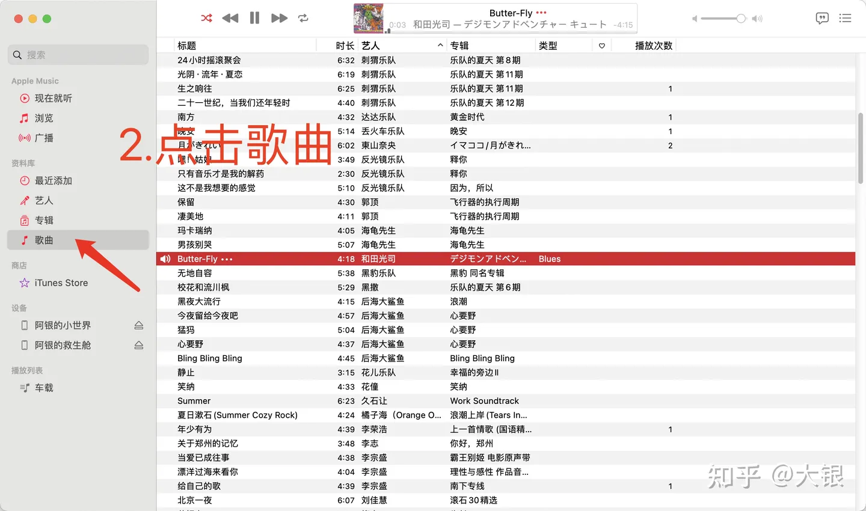Screen dimensions: 866x511
Task: Open the 车载 playlist
Action: click(78, 388)
